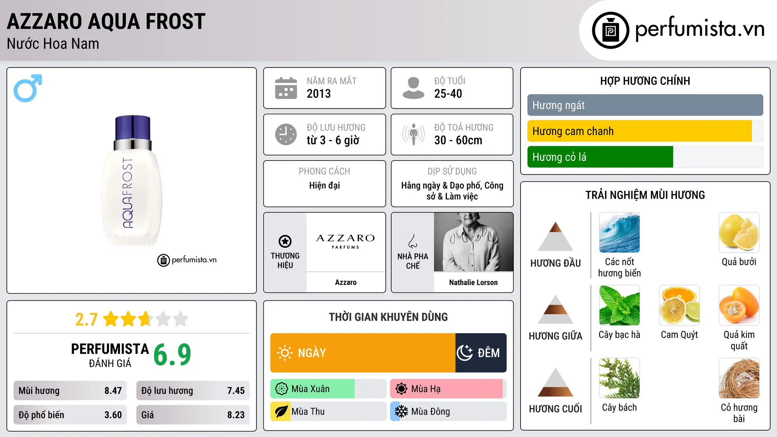
Task: Click the sun icon in NGÀY bar
Action: (x=285, y=353)
